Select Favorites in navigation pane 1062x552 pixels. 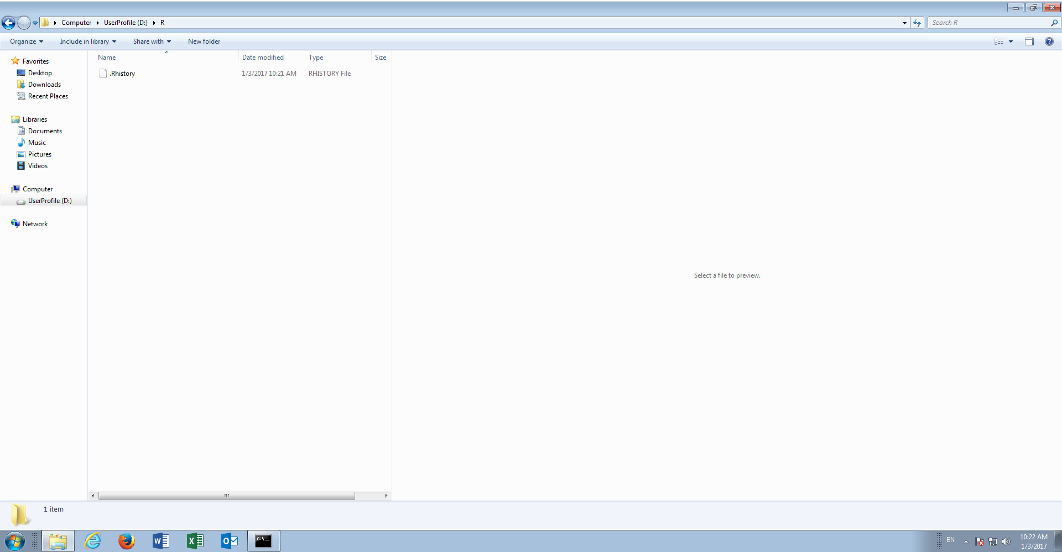(35, 61)
